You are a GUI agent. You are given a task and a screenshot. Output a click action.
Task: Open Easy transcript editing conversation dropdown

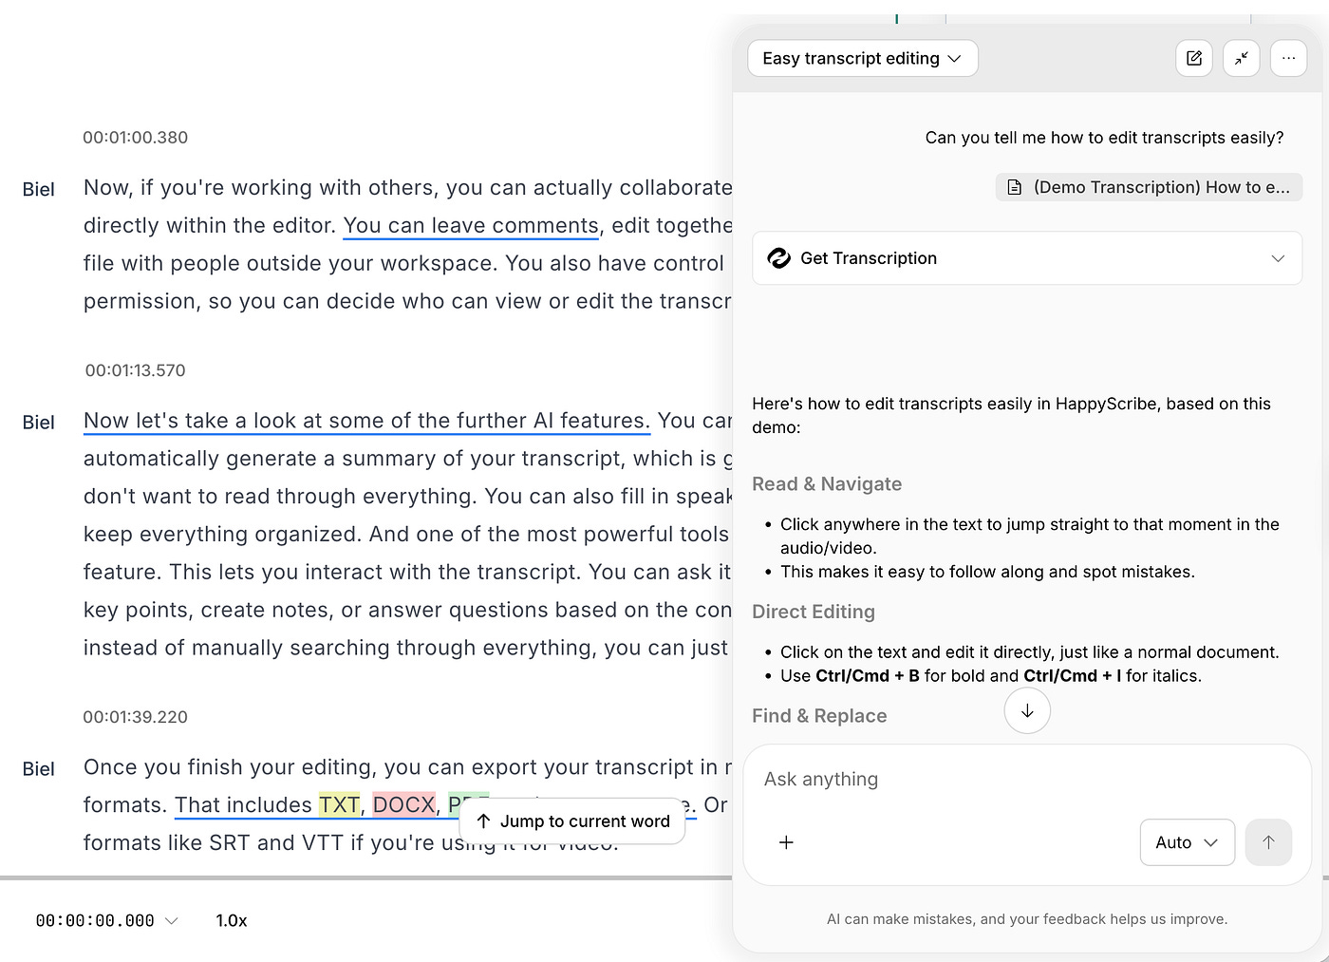point(863,58)
